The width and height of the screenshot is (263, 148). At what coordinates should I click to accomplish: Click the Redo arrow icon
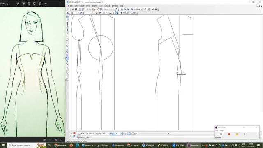(x=108, y=9)
